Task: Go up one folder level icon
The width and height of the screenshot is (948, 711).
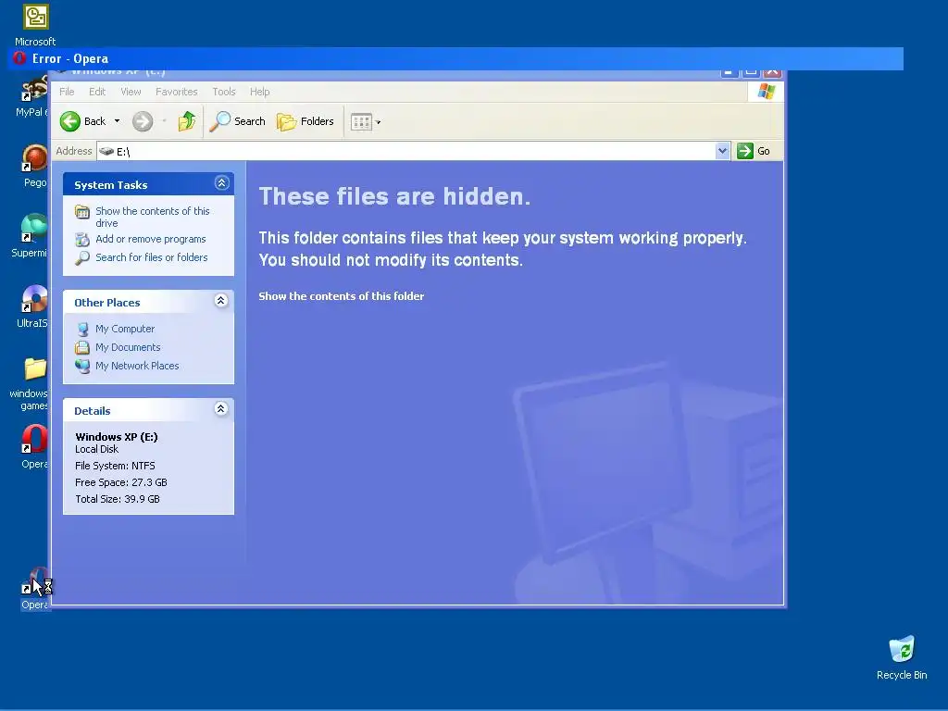Action: pyautogui.click(x=187, y=121)
